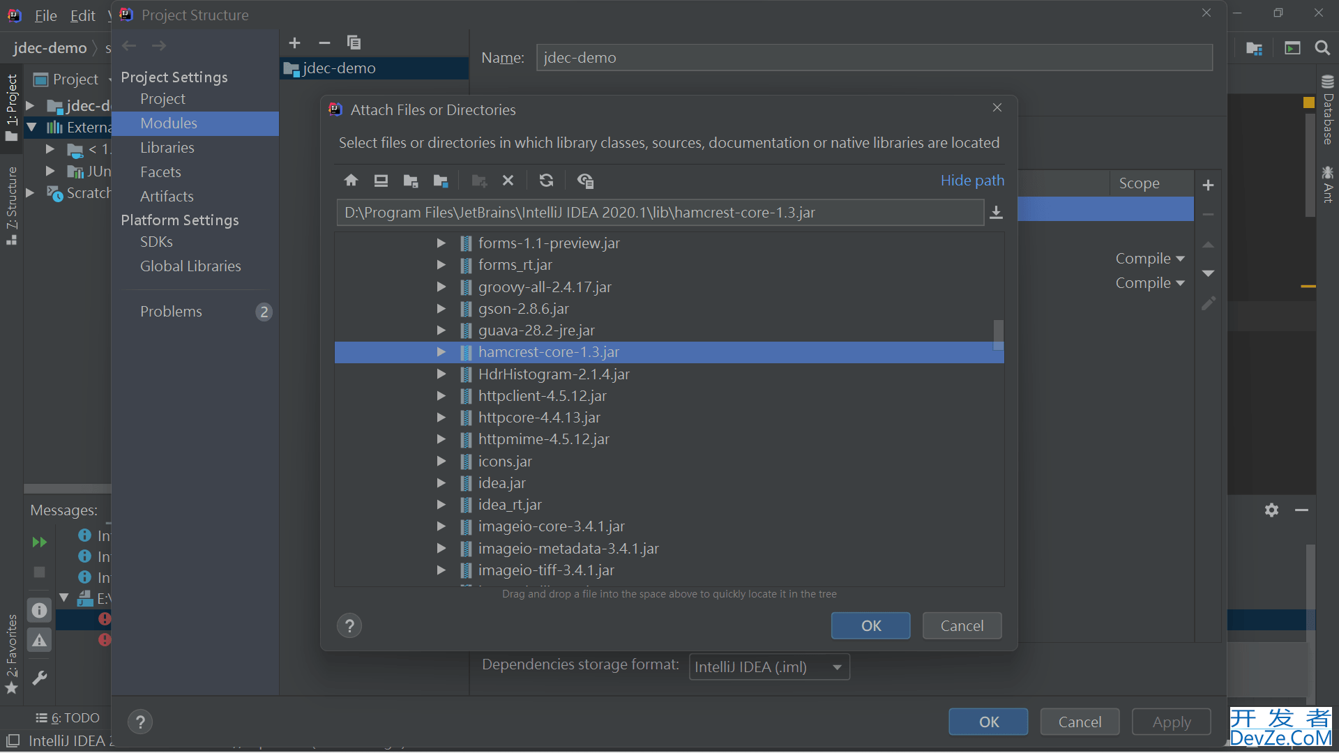This screenshot has height=753, width=1339.
Task: Click OK in Project Structure dialog
Action: pyautogui.click(x=988, y=722)
